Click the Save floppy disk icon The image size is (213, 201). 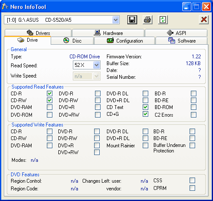pos(132,20)
